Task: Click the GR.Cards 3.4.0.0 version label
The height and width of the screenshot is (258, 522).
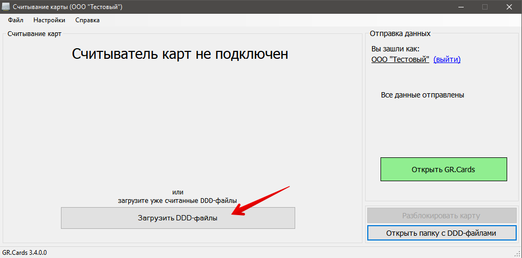Action: (x=25, y=253)
